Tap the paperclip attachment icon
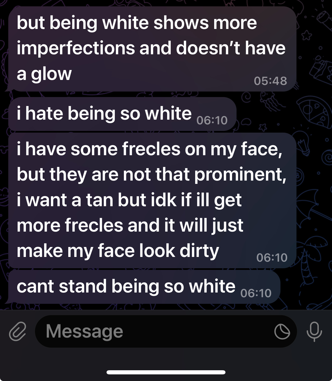Screen dimensions: 332x381 [17, 331]
